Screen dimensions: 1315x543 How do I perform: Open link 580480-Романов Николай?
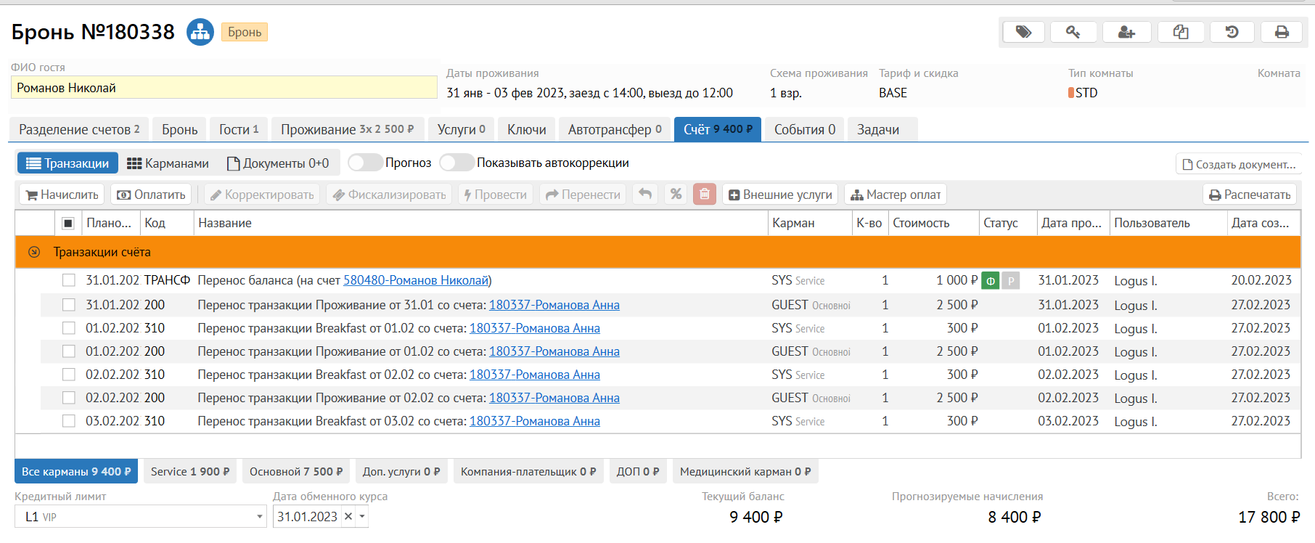coord(415,280)
